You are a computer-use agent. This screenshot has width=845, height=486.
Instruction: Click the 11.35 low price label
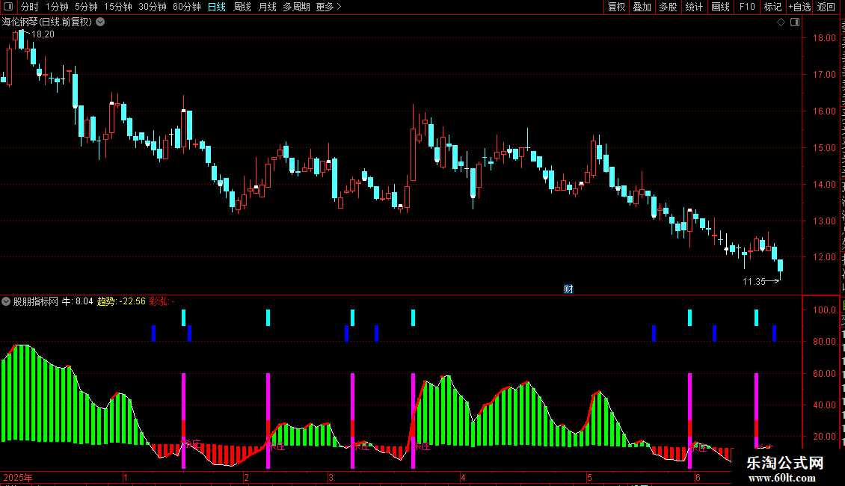[x=754, y=281]
